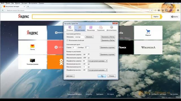Open the Файл menu
Viewport: 181px width, 101px height.
tap(3, 3)
